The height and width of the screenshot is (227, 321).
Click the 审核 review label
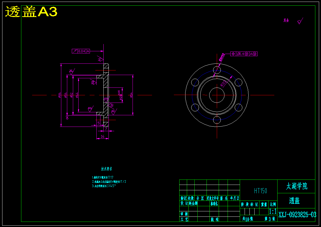[x=184, y=214]
